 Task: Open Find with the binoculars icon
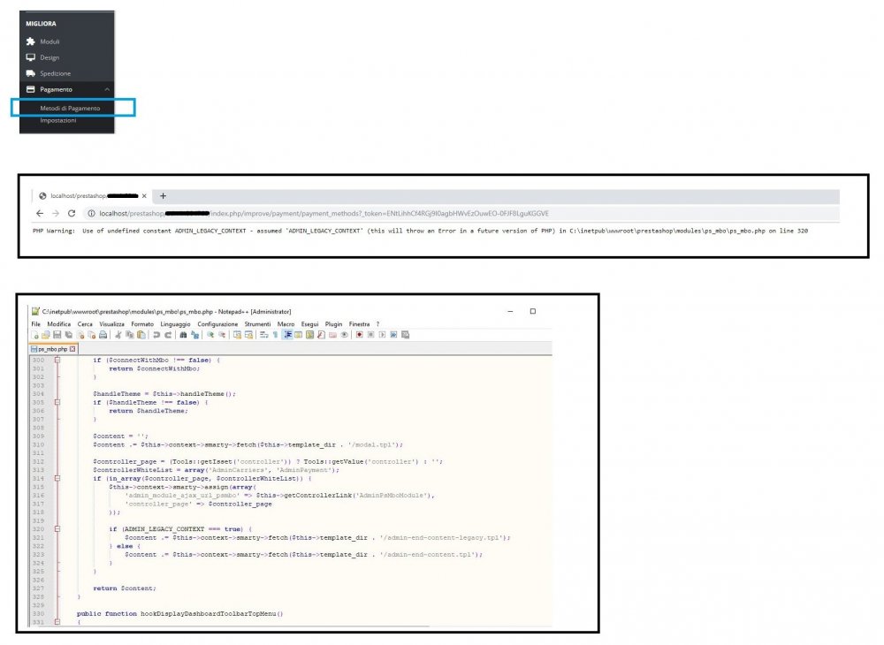click(x=183, y=335)
